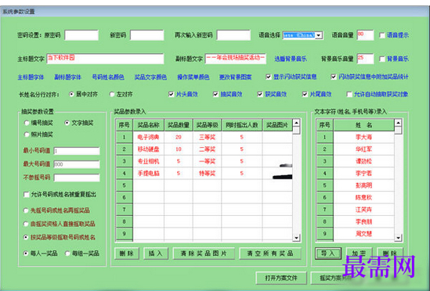This screenshot has width=430, height=291.
Task: Click the 主标题文字 text field
Action: click(105, 59)
